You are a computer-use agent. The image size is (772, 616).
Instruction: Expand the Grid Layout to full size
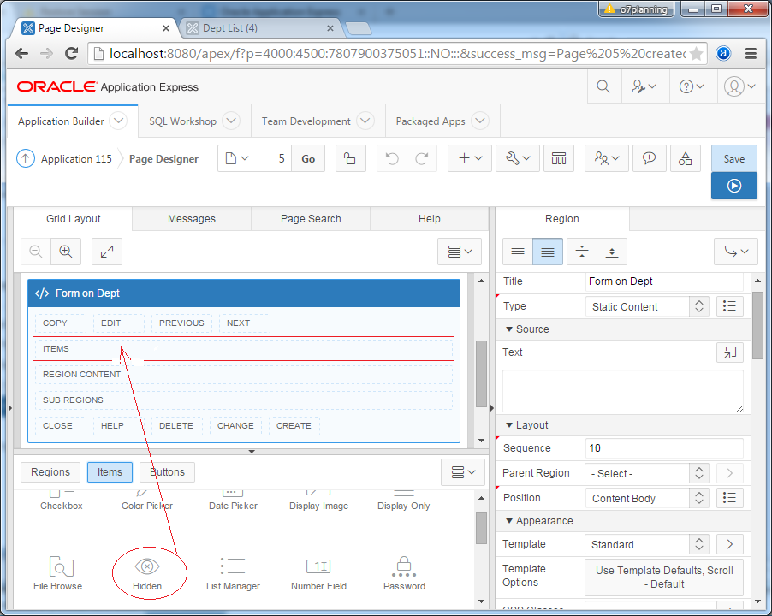[107, 252]
